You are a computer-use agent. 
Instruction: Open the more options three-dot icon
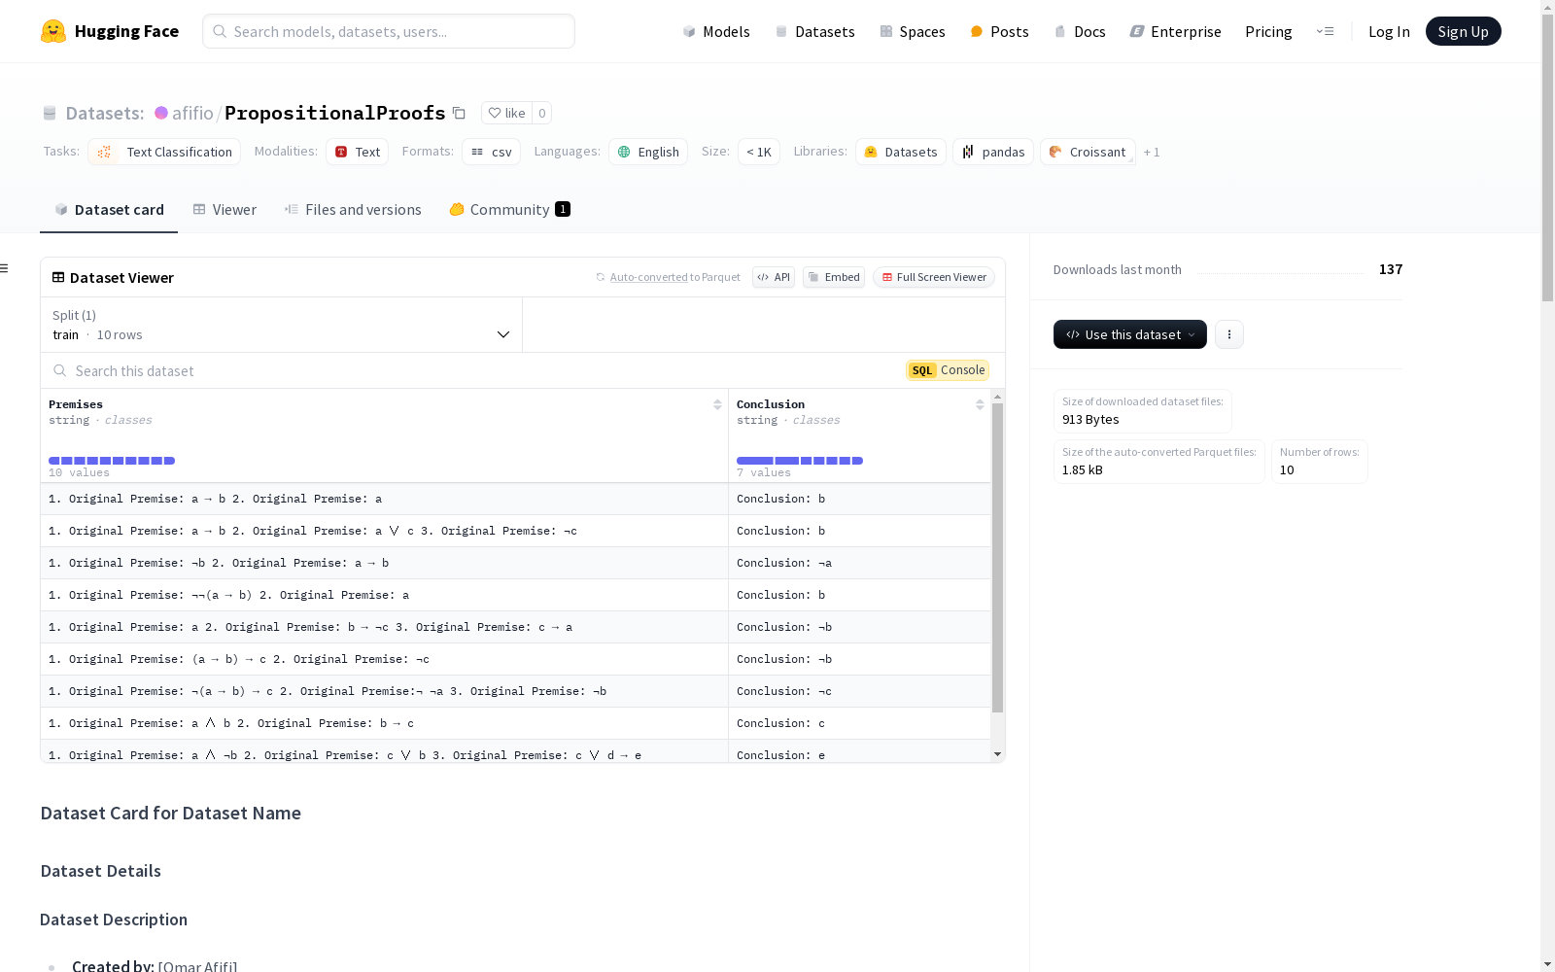pos(1229,334)
